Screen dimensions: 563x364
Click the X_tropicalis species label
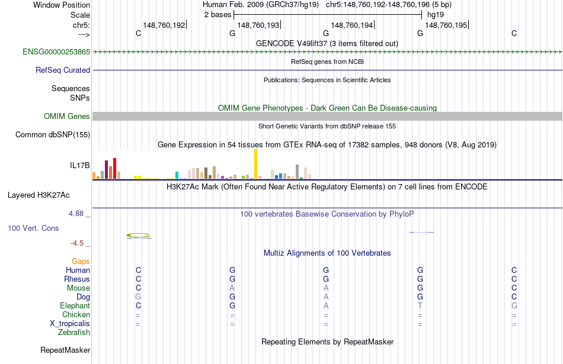70,324
